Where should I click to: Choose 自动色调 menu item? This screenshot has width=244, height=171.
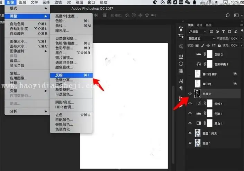click(x=28, y=24)
